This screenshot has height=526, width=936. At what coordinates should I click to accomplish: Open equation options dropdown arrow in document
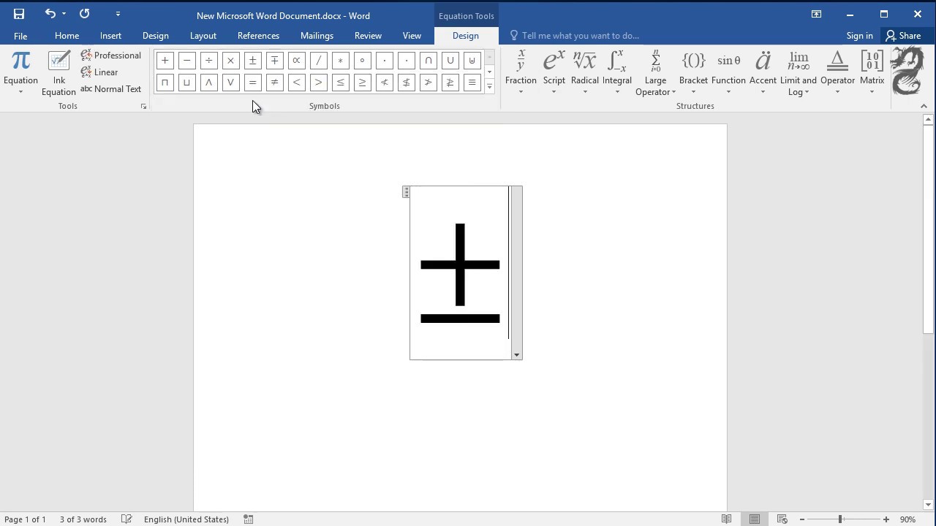point(516,355)
